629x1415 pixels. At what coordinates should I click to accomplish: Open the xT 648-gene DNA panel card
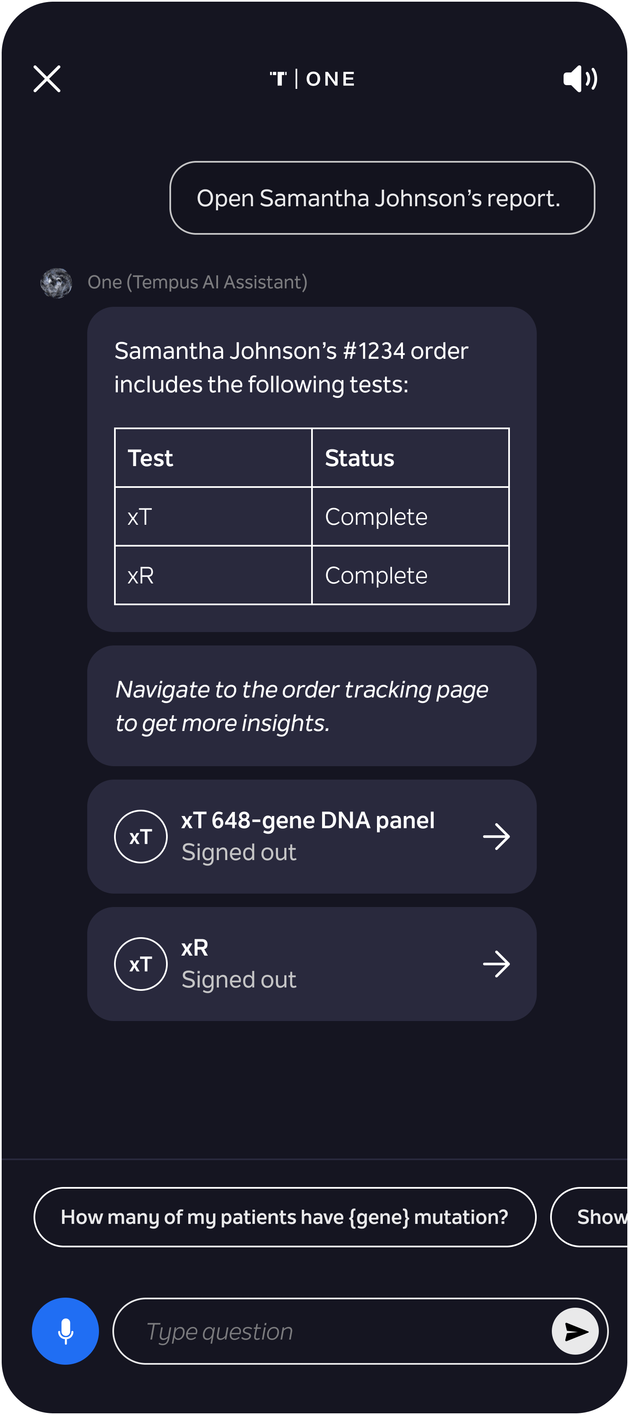click(312, 836)
